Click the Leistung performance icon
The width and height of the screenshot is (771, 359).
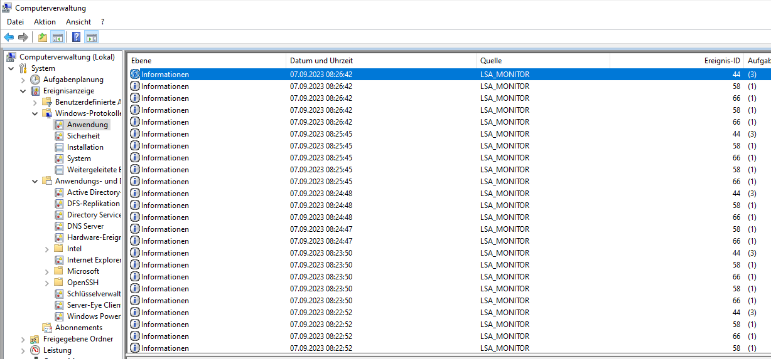coord(35,350)
